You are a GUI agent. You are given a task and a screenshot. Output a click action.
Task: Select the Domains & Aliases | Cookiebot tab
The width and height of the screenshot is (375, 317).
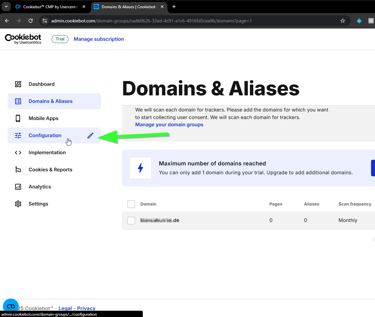tap(129, 7)
